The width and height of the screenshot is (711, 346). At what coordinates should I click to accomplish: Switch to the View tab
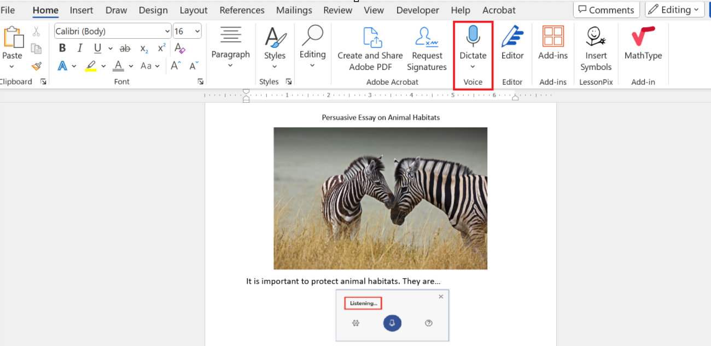(374, 10)
